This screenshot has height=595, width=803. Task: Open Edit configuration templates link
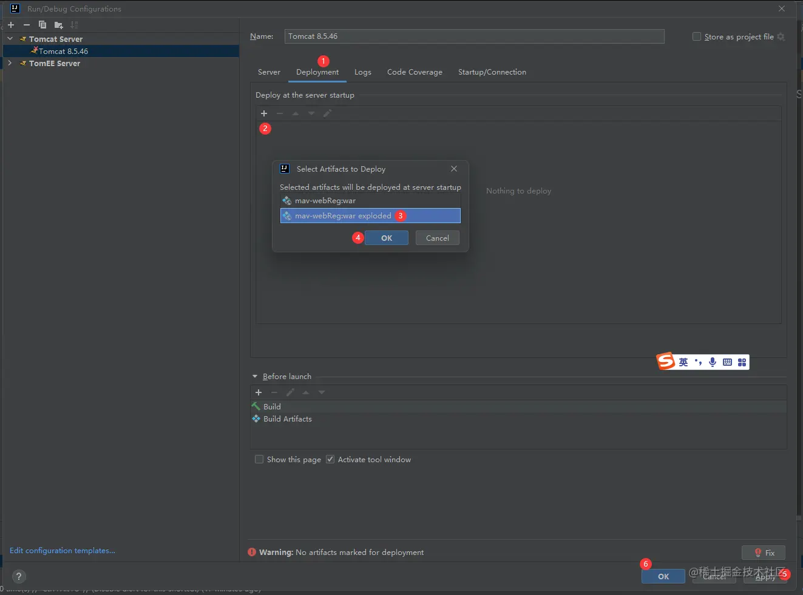63,551
